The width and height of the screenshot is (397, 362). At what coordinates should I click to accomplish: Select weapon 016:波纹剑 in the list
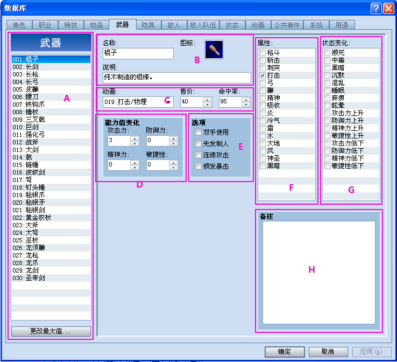click(51, 172)
